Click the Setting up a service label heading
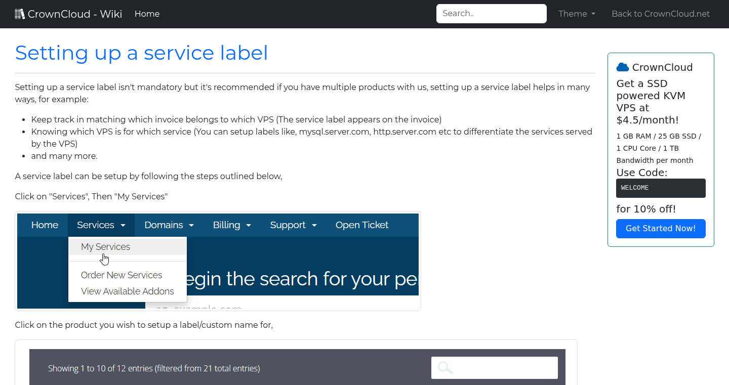This screenshot has height=385, width=729. point(141,53)
